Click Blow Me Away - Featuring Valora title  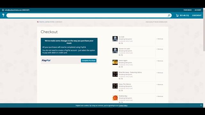click(130, 73)
